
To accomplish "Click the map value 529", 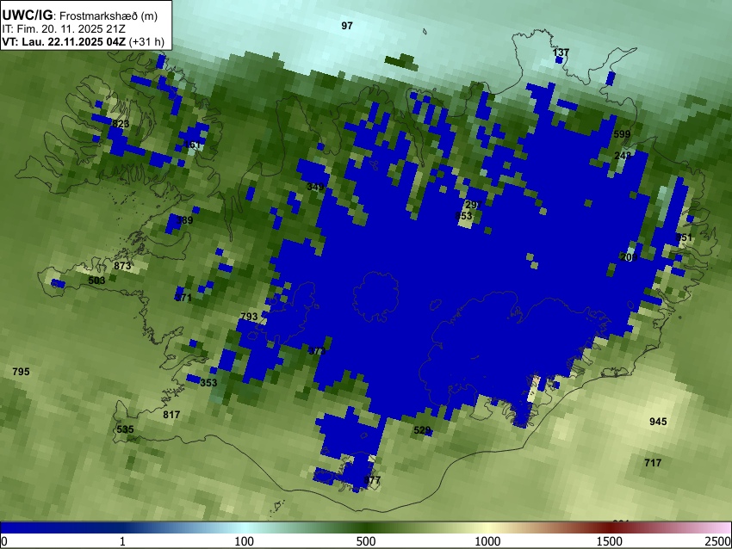I will [422, 430].
